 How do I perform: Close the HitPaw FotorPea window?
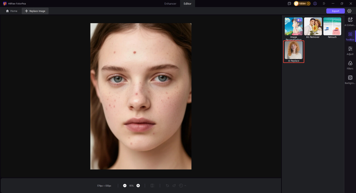[350, 3]
